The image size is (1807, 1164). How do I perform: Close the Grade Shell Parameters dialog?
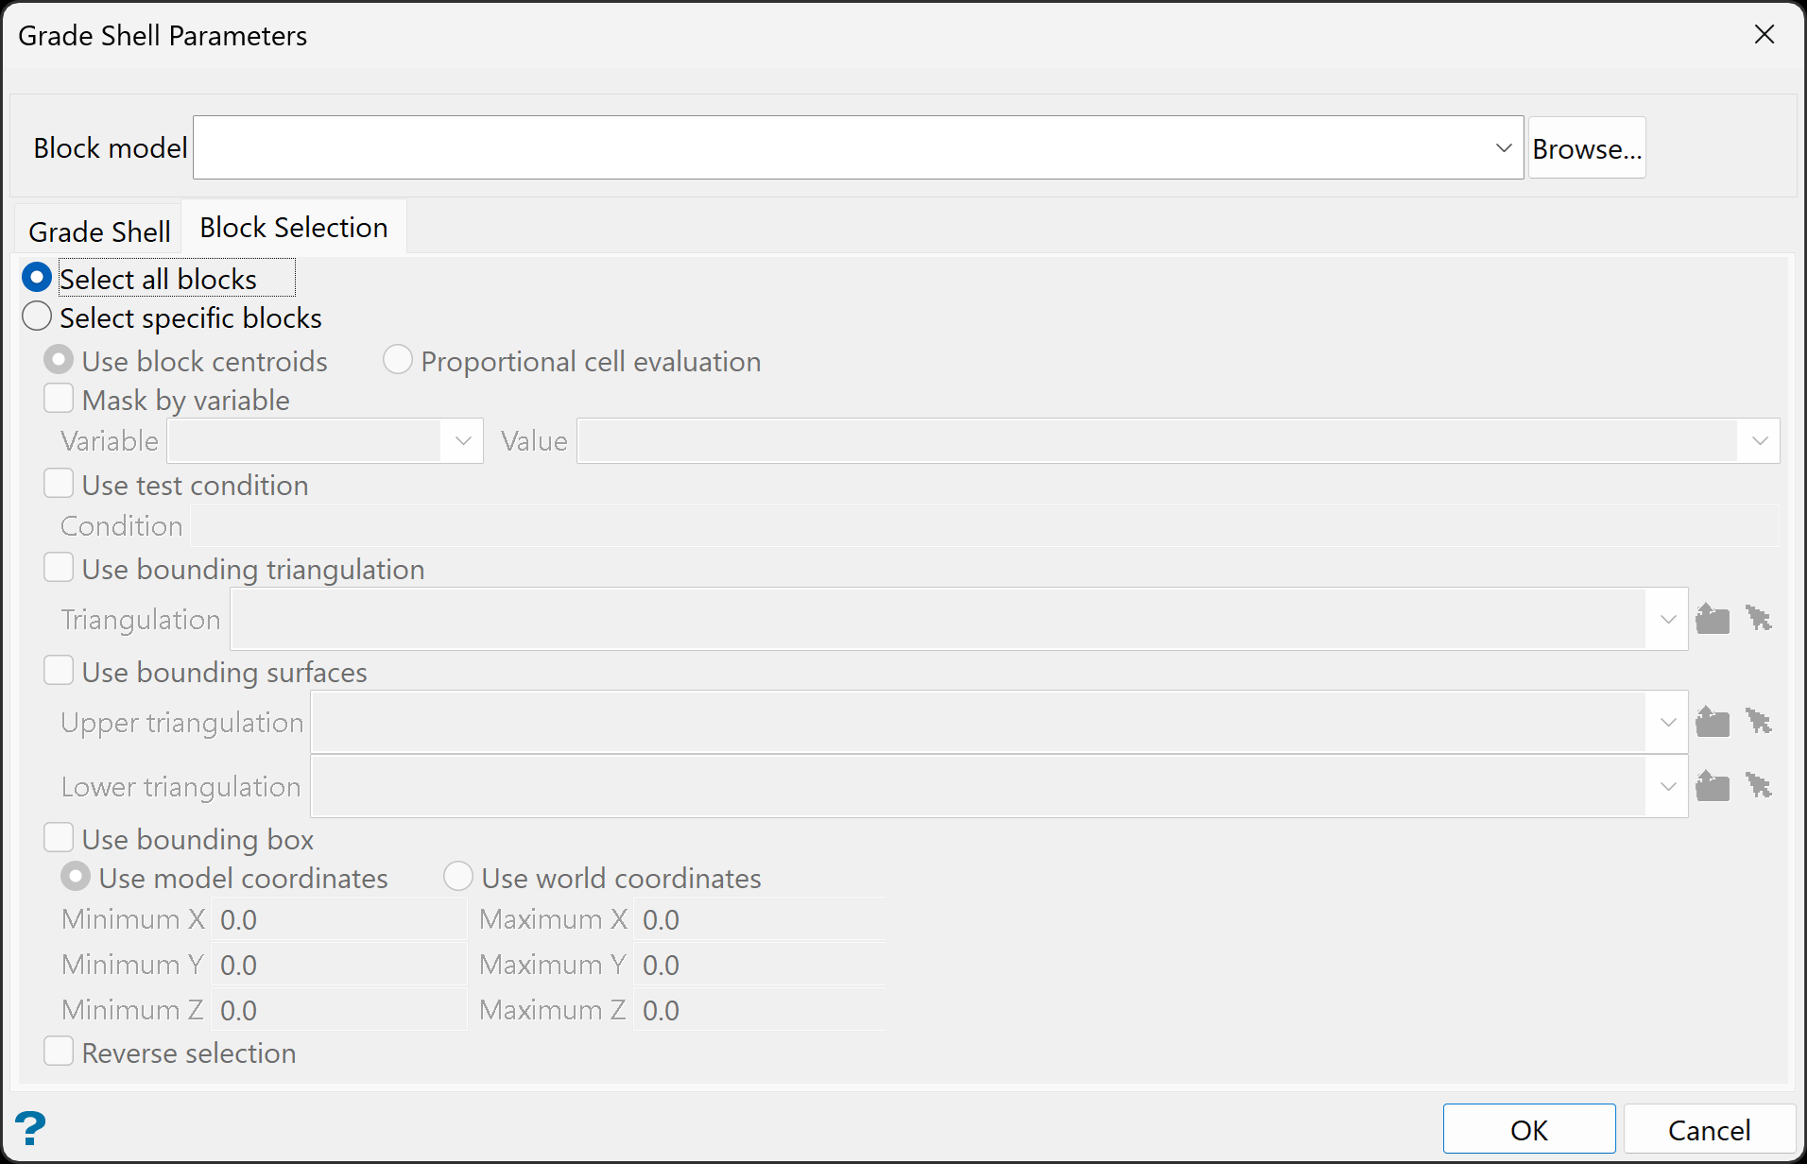[x=1764, y=35]
